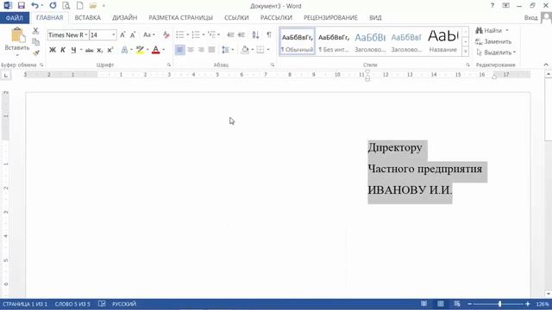Open the Font dialog launcher
The width and height of the screenshot is (552, 310).
169,65
